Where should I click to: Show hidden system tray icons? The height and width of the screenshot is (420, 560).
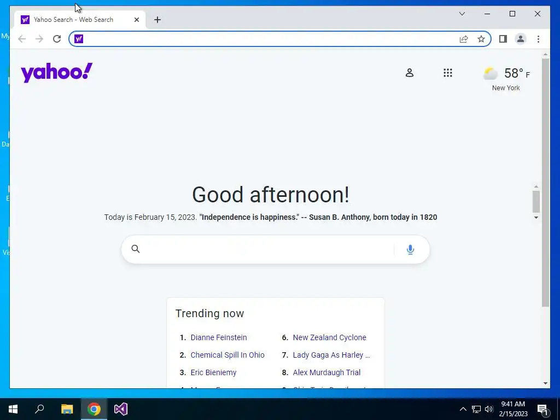(x=463, y=409)
